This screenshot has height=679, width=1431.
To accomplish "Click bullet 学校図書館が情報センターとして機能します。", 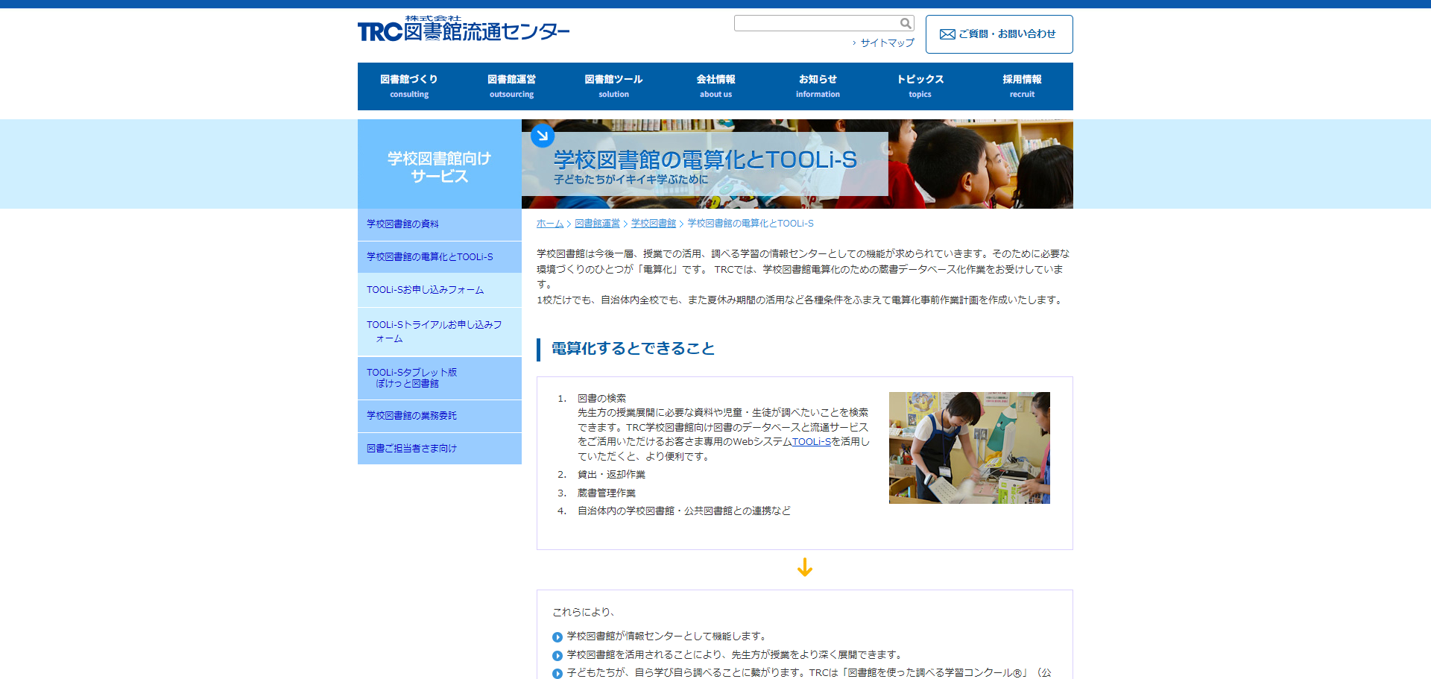I will click(666, 637).
